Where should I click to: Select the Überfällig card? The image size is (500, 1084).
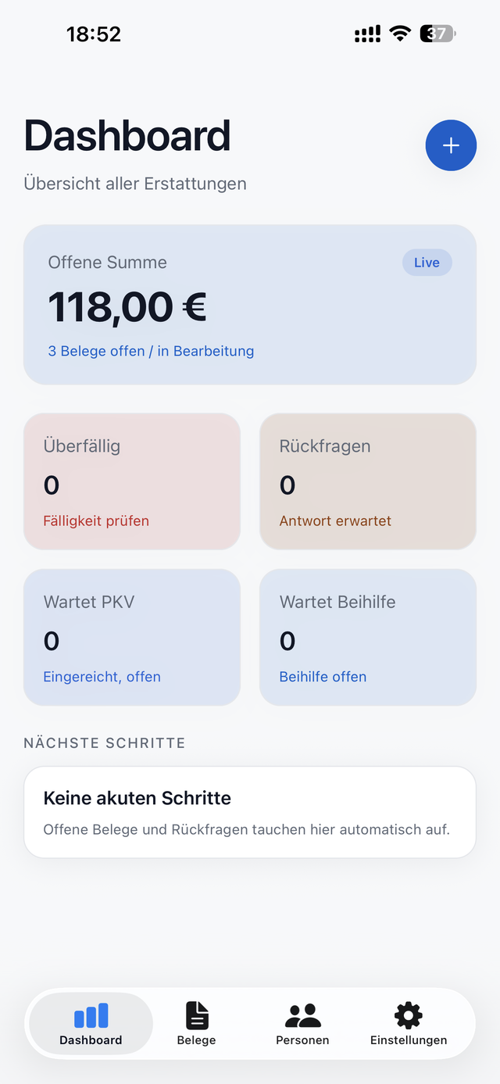tap(131, 481)
